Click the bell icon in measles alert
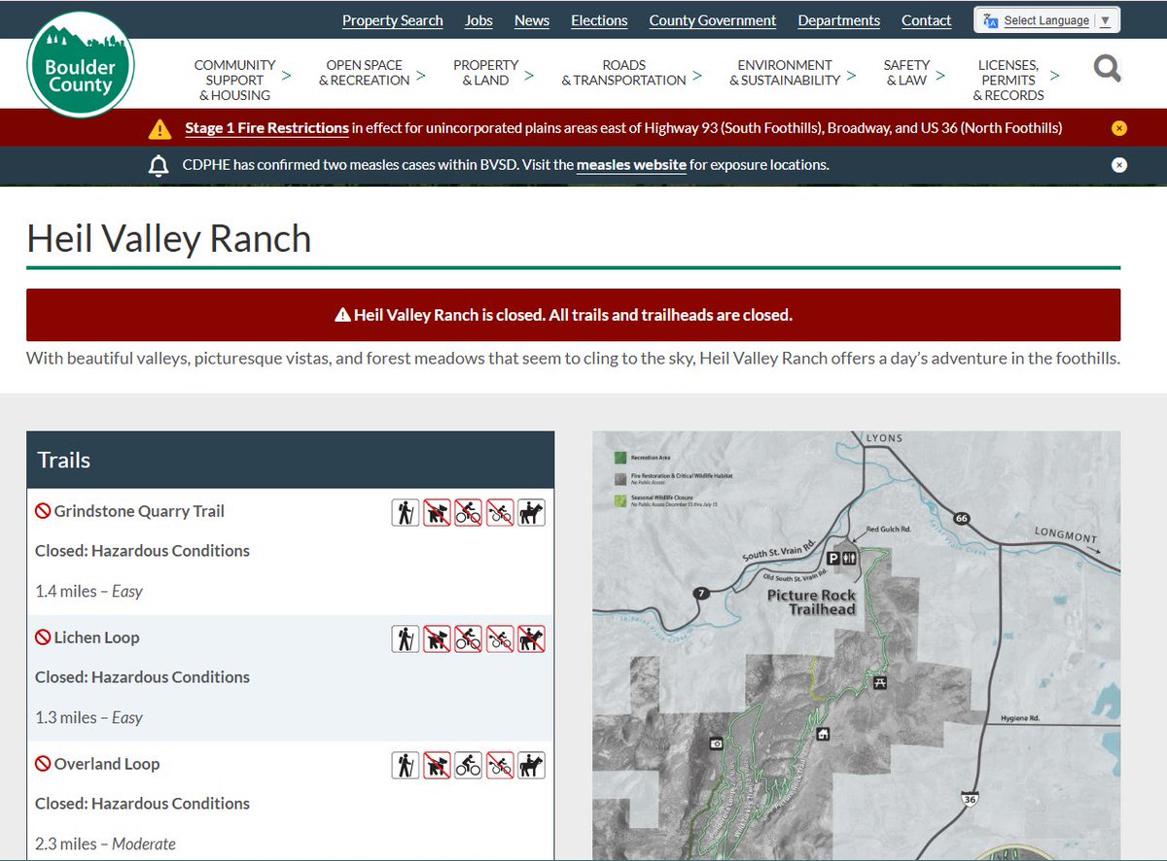 [159, 165]
